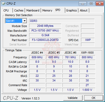
Task: Click the JEDEC #5 CAS# Latency 9.0 cell
Action: pos(54,62)
